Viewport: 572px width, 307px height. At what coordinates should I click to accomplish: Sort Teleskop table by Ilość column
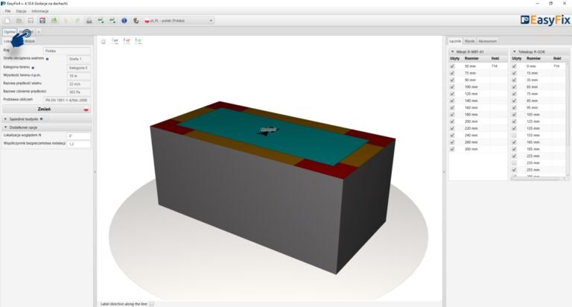pos(558,58)
